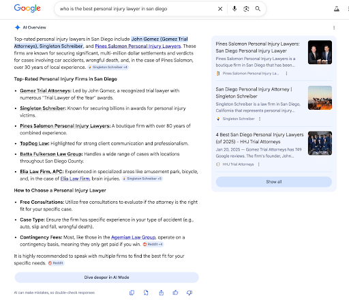Share the AI Overview response

(x=162, y=292)
